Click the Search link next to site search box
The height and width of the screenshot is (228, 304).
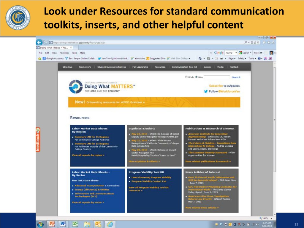pos(236,77)
